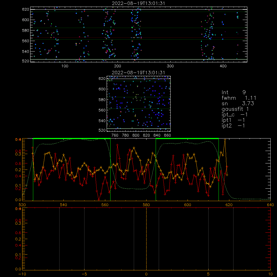Click x-axis label 200 on top plot
This screenshot has height=277, width=277.
coord(117,66)
